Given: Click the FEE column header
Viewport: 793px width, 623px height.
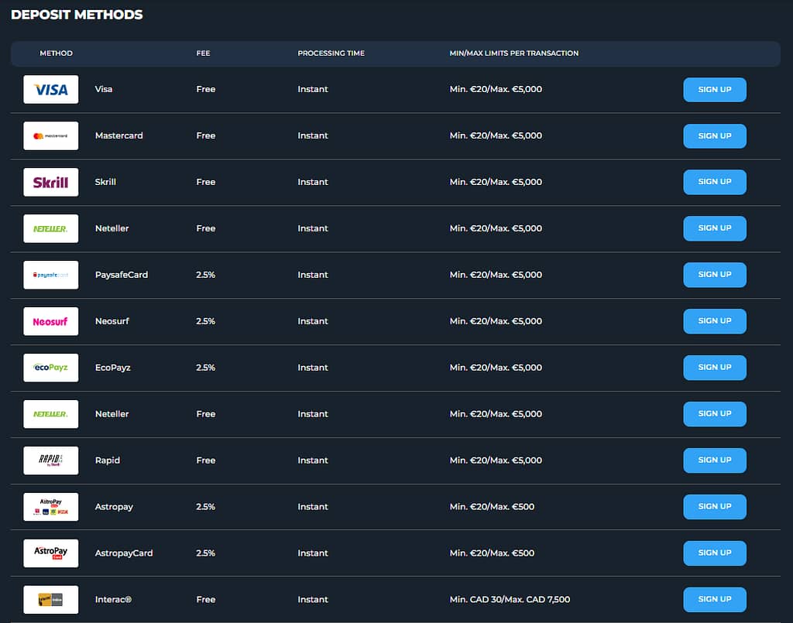Looking at the screenshot, I should [204, 53].
